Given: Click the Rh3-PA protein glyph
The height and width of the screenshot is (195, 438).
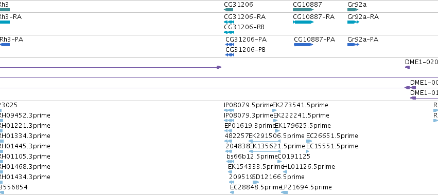Looking at the screenshot, I should 5,45.
